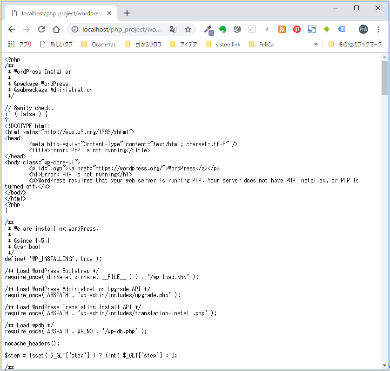Open the その他のブックマーク folder

pos(355,45)
